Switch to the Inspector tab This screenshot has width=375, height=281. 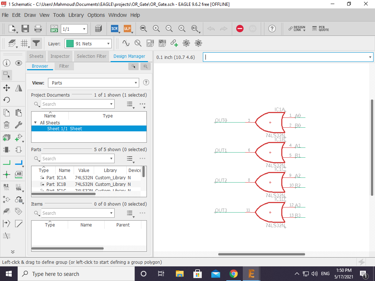[x=60, y=56]
